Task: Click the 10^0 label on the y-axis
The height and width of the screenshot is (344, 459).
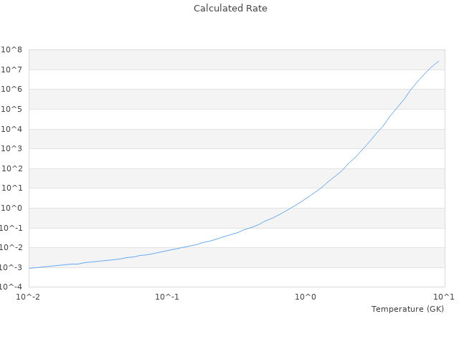Action: 12,209
